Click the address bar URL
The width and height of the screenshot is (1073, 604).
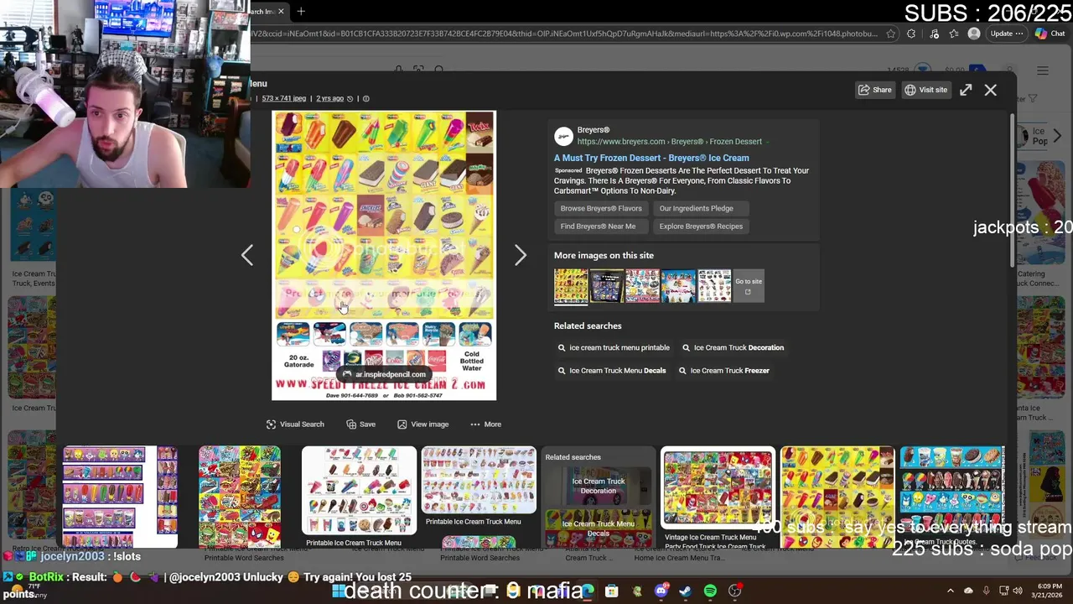[x=564, y=34]
